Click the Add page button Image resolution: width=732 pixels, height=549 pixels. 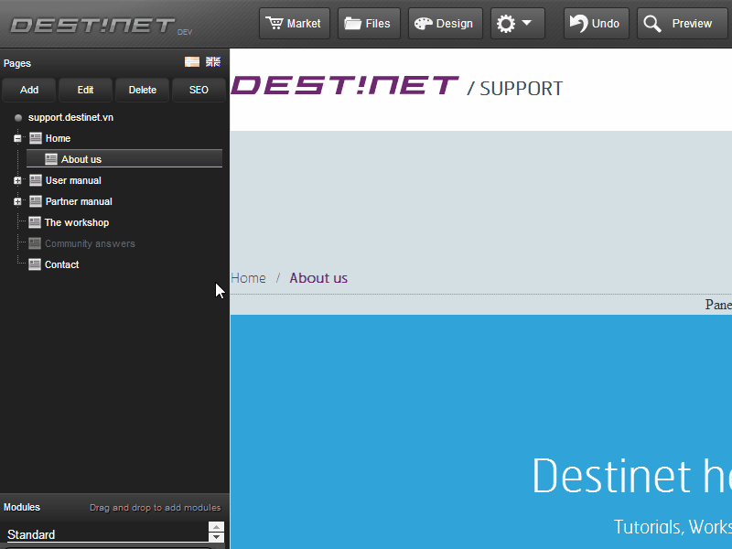pyautogui.click(x=29, y=90)
